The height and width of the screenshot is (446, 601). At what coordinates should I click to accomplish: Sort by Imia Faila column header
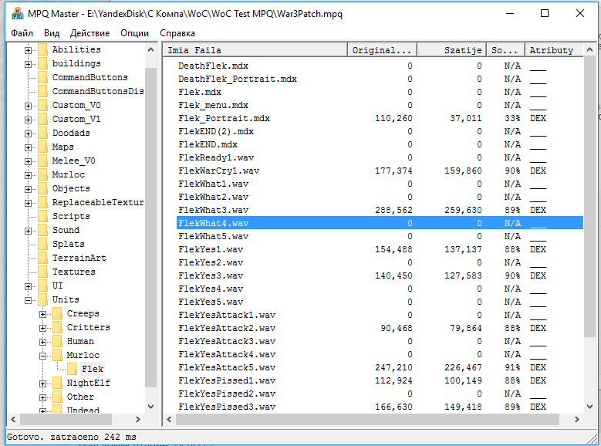[255, 50]
